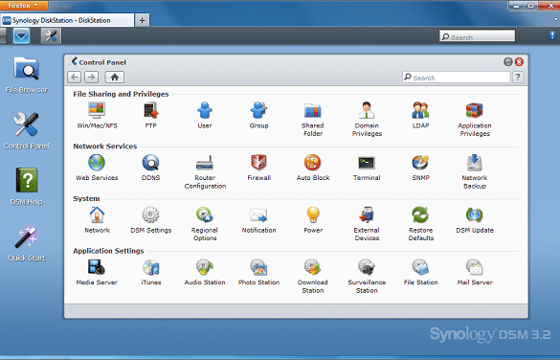Open the DSM Update icon
This screenshot has height=360, width=560.
click(x=475, y=214)
